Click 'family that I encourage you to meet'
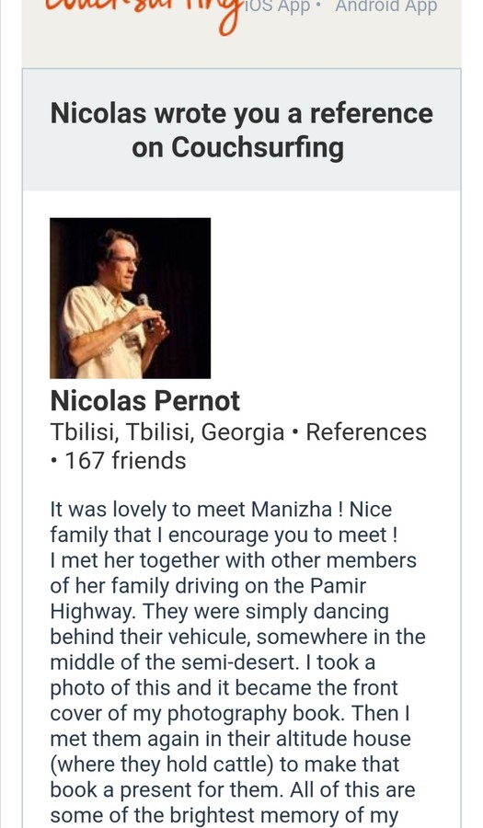 pyautogui.click(x=219, y=535)
